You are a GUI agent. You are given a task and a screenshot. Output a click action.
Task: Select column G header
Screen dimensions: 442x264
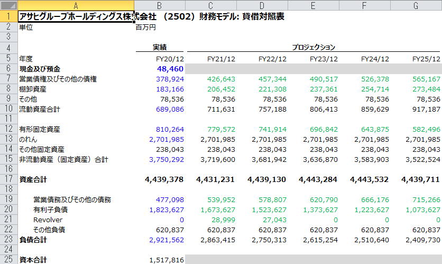pyautogui.click(x=416, y=5)
